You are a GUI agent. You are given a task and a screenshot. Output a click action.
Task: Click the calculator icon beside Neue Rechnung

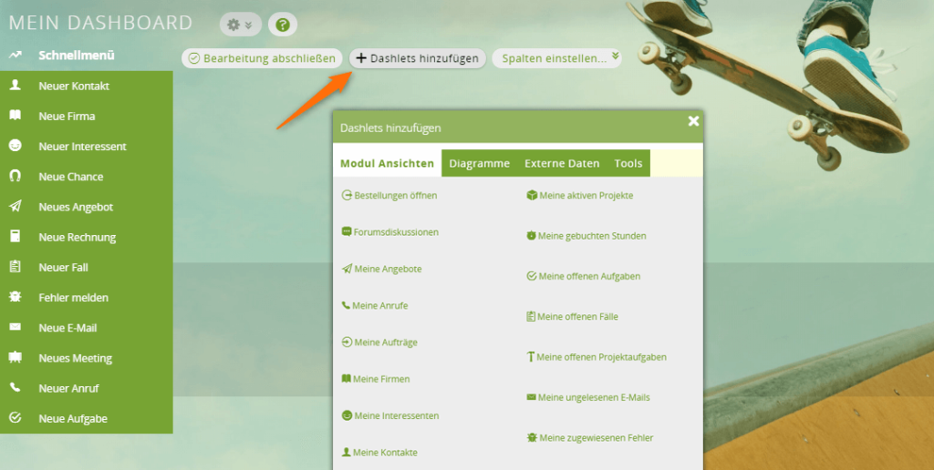click(15, 236)
